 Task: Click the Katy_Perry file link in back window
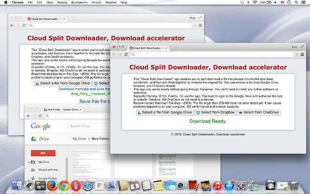tap(91, 94)
